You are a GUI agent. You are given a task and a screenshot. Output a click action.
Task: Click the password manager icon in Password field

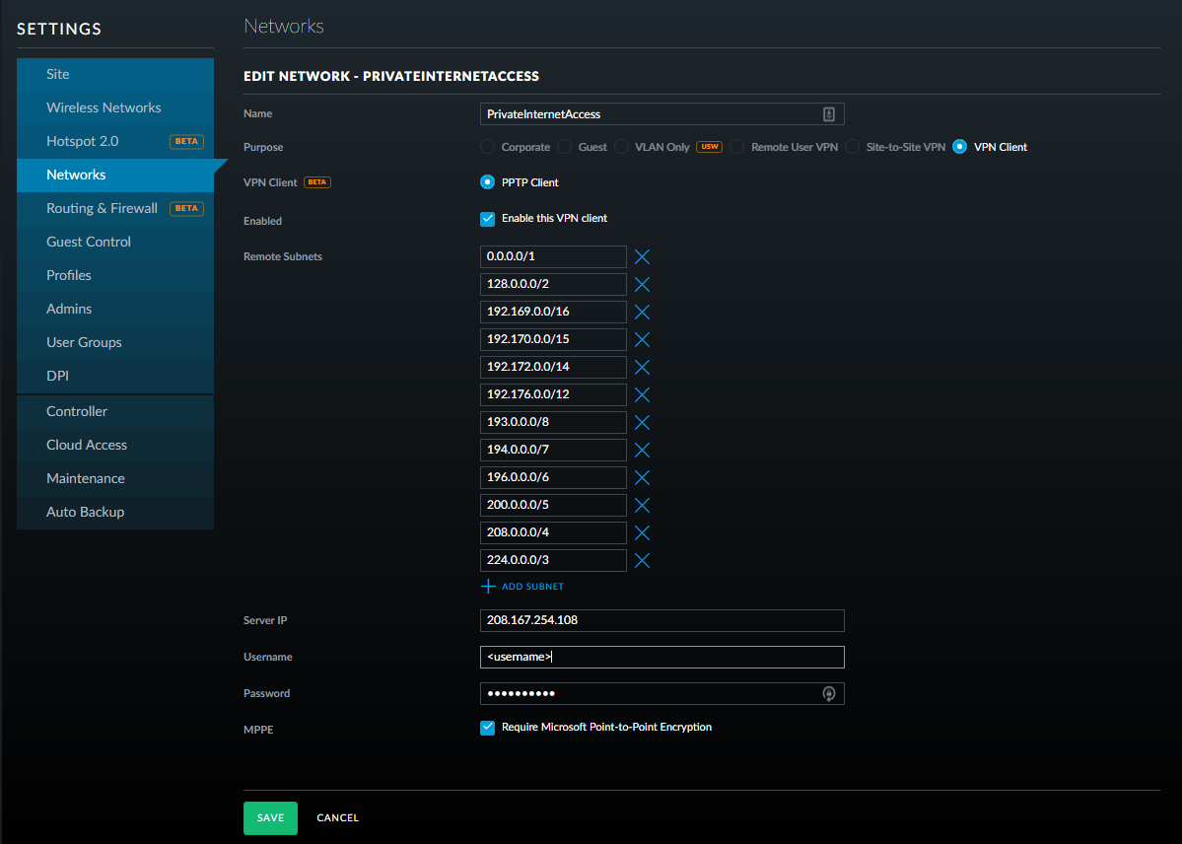(x=828, y=694)
